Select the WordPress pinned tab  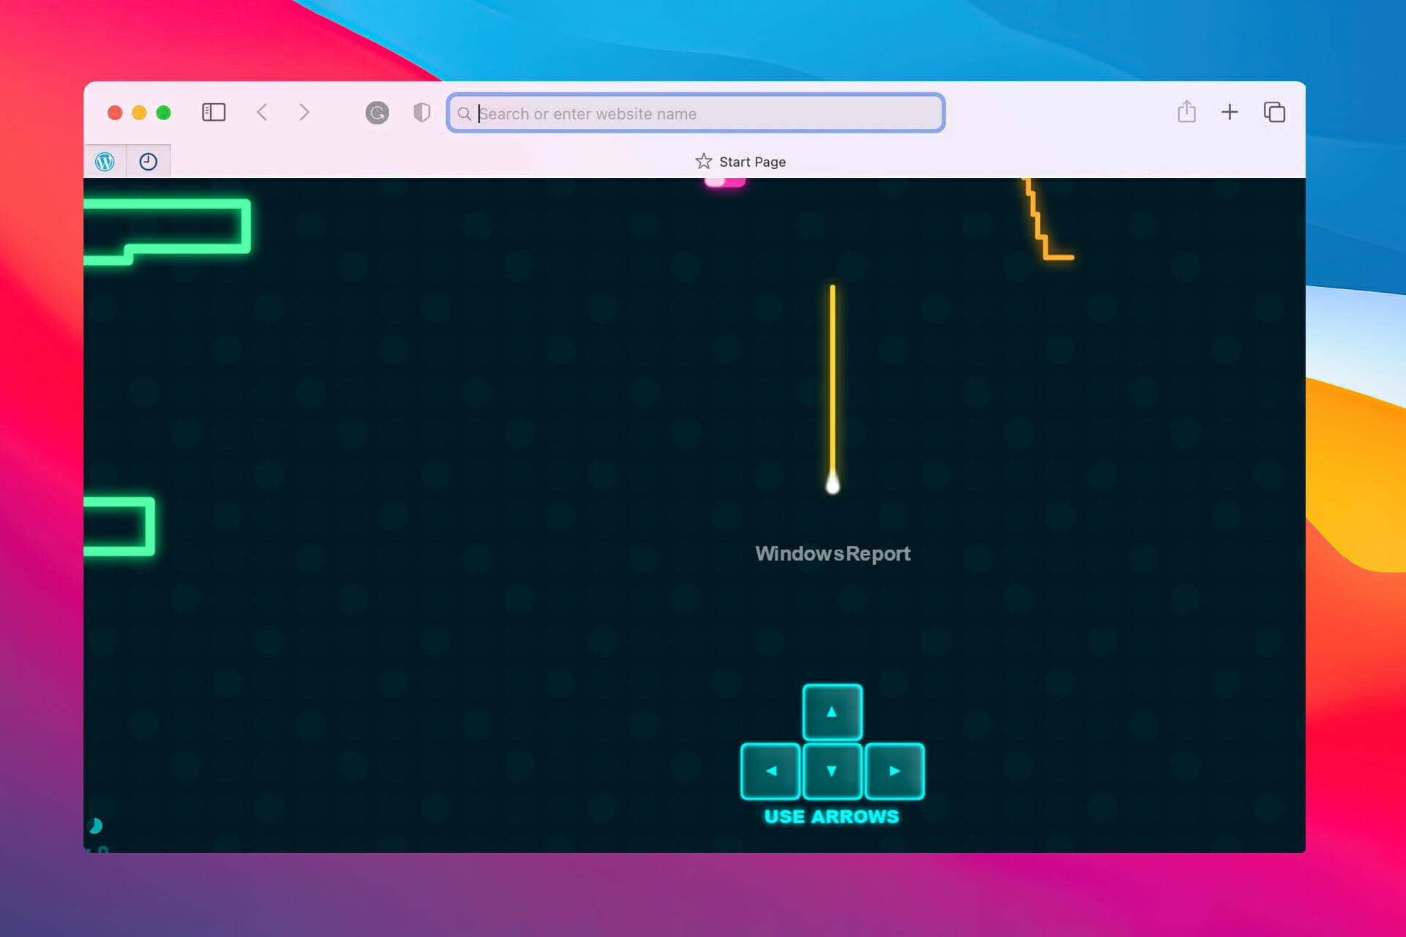click(105, 162)
